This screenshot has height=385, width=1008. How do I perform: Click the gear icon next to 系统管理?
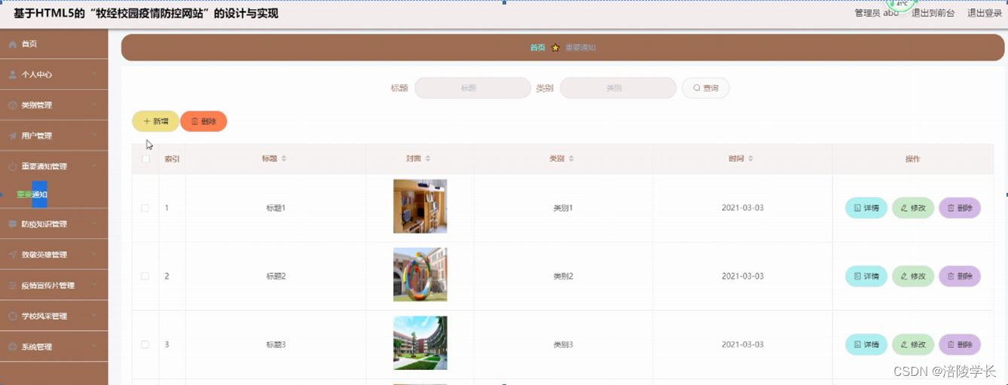(12, 347)
